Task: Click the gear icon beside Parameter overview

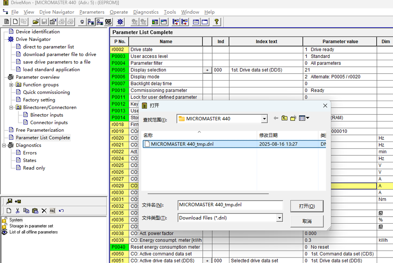Action: [11, 77]
